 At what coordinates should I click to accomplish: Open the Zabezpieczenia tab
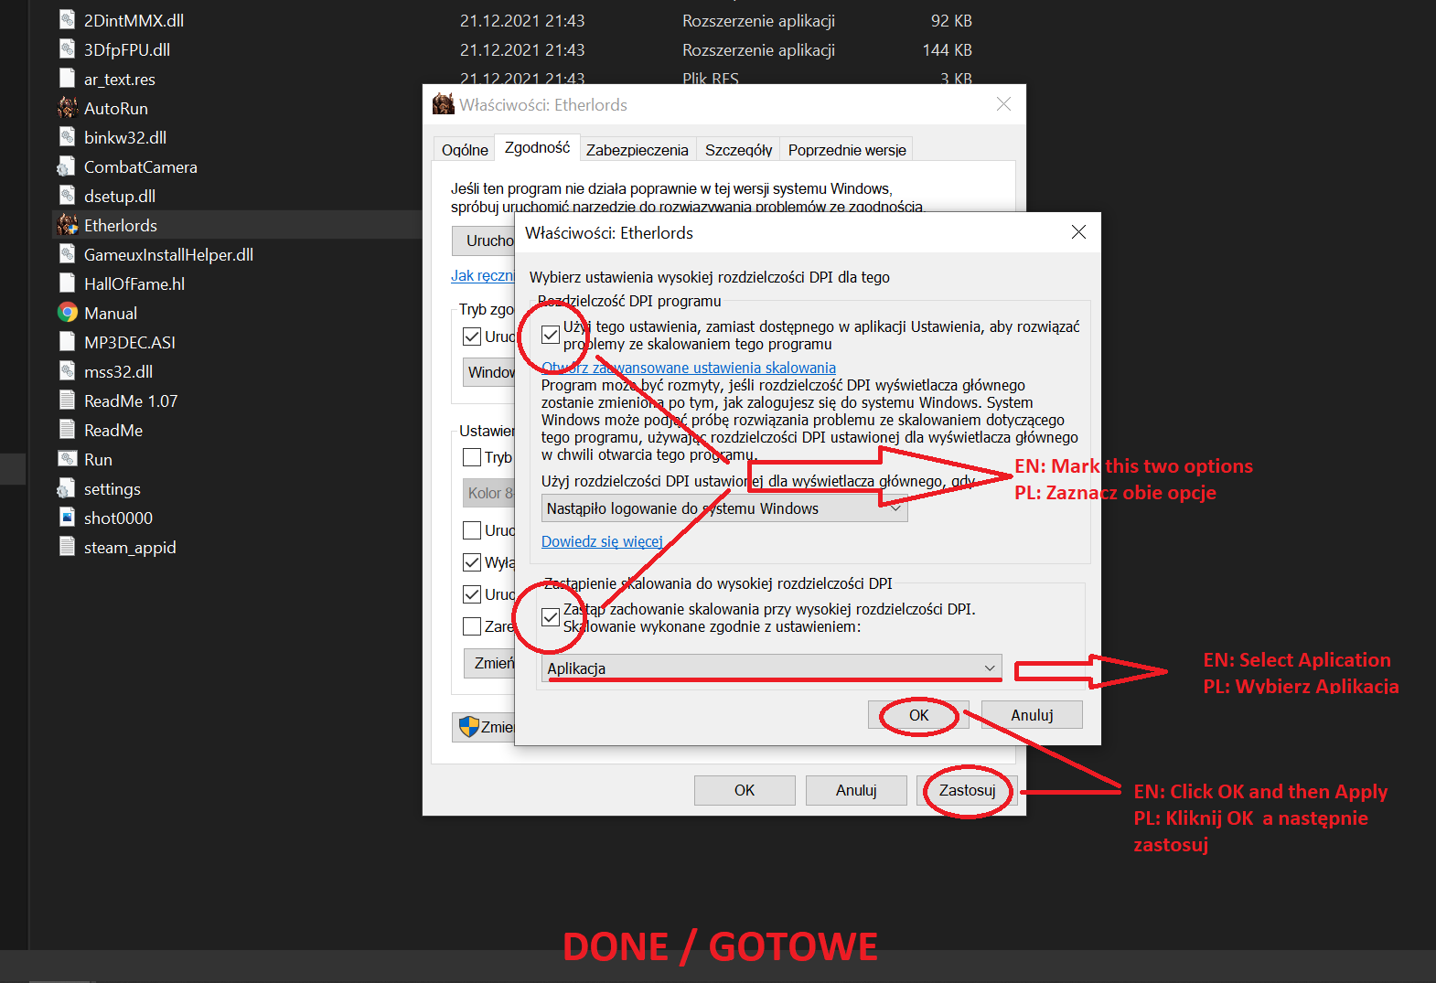pyautogui.click(x=638, y=150)
